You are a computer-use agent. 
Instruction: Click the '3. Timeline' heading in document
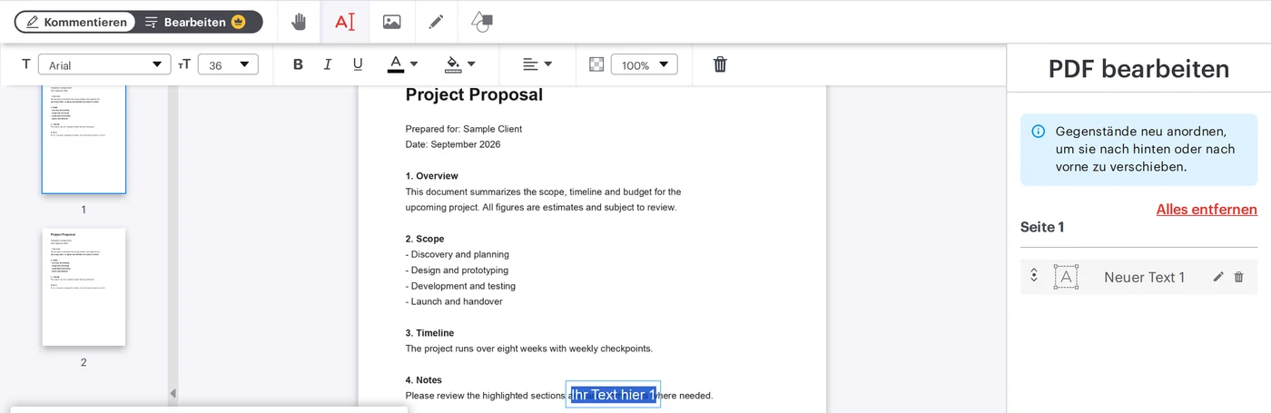point(429,333)
